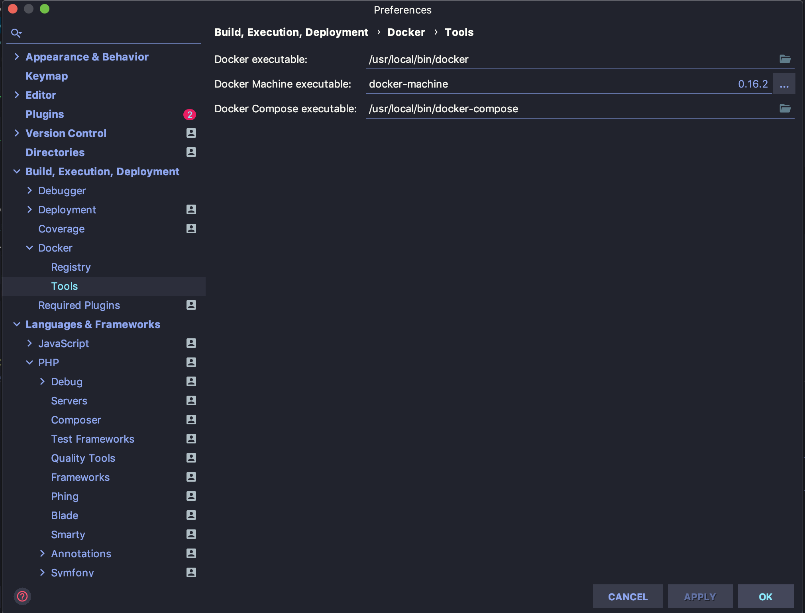
Task: Expand the Appearance & Behavior section
Action: pos(17,57)
